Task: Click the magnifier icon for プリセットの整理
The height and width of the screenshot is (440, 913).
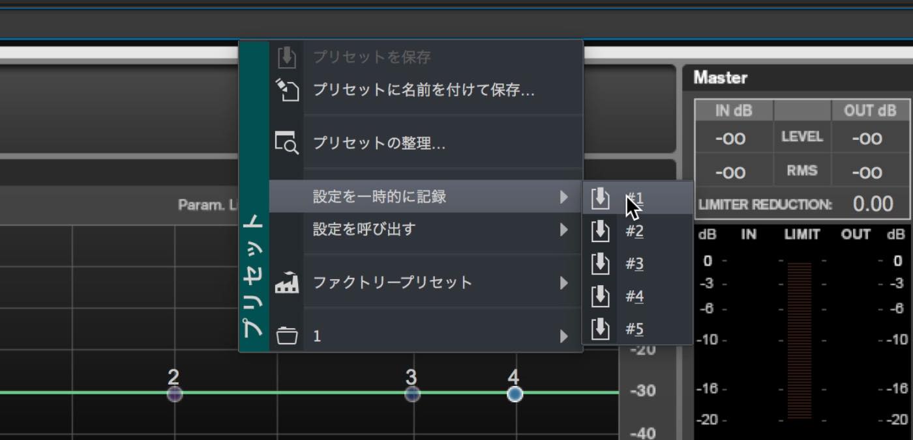Action: coord(287,143)
